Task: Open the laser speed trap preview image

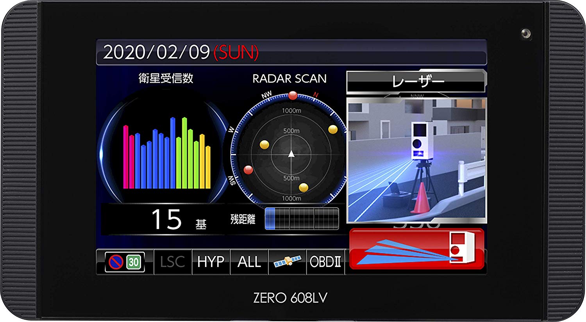Action: click(416, 160)
